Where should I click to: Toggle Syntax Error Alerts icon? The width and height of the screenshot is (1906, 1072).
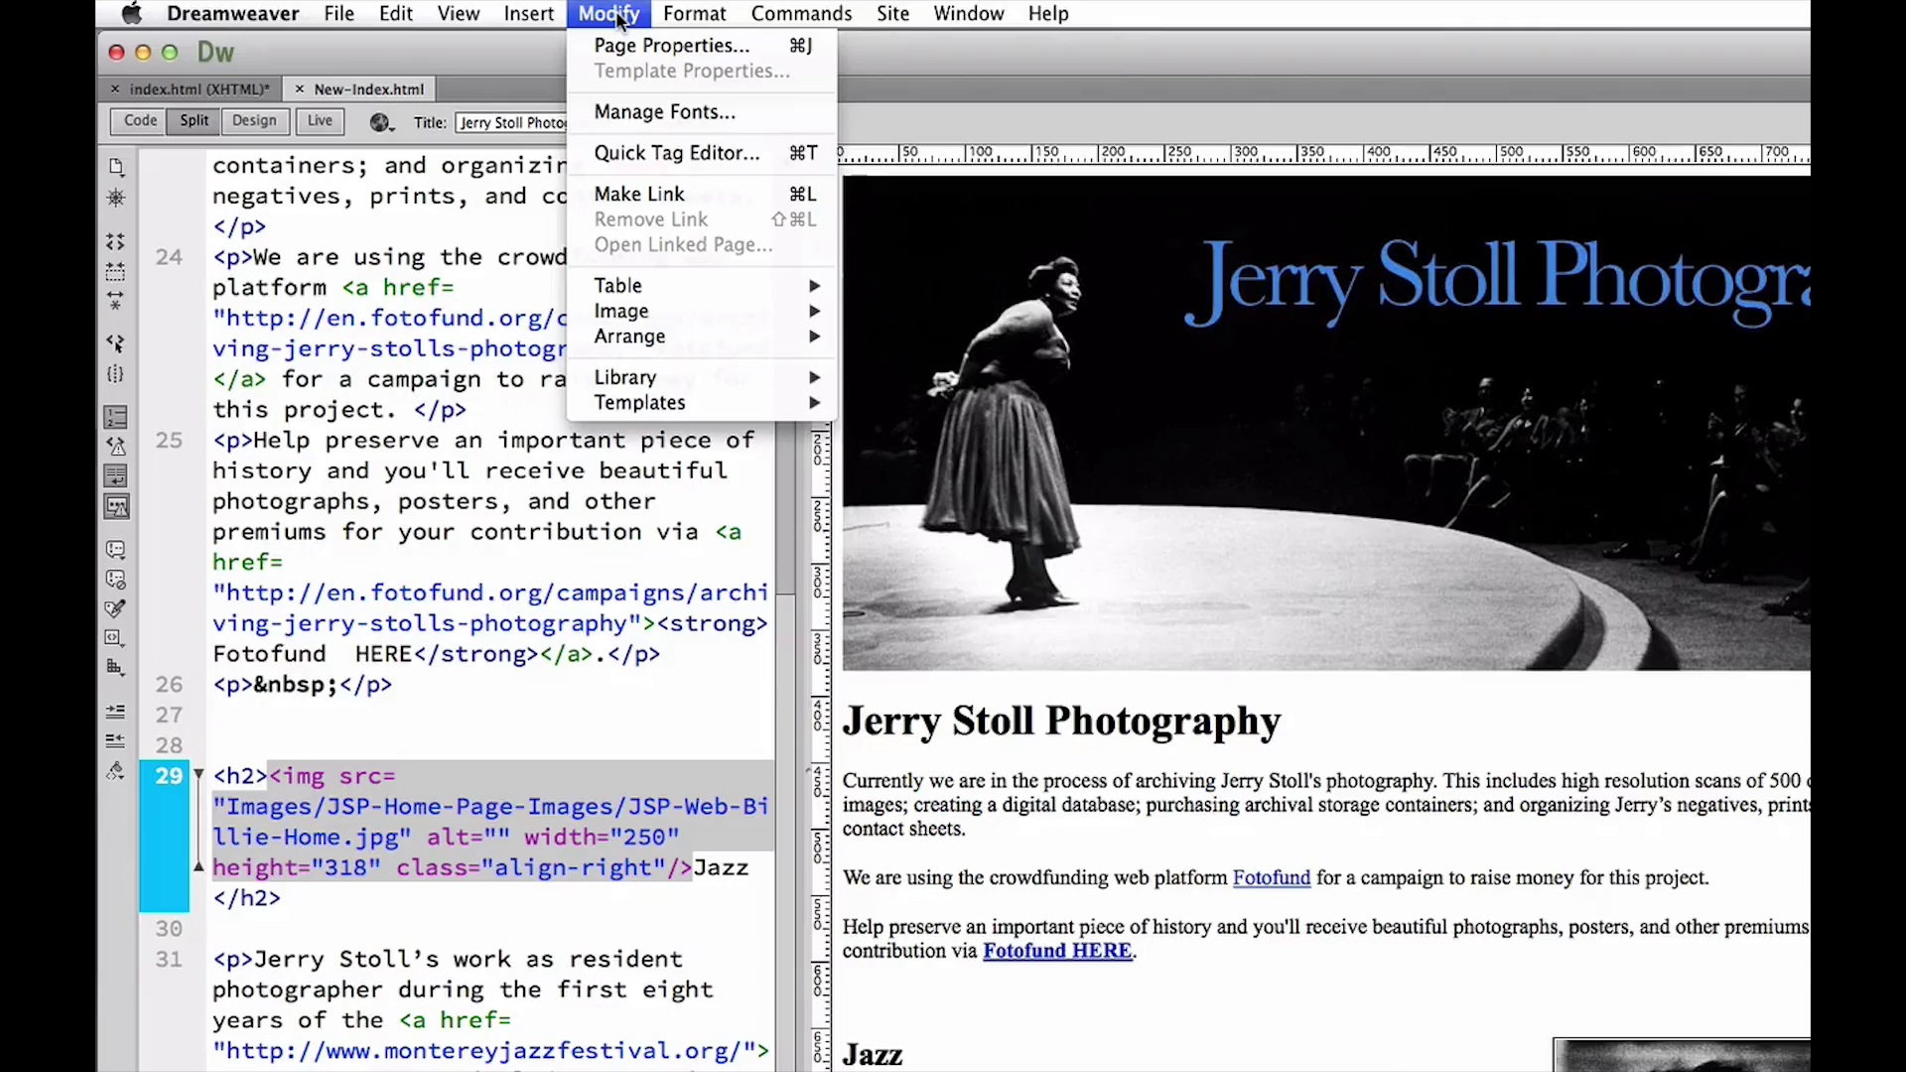pos(116,507)
